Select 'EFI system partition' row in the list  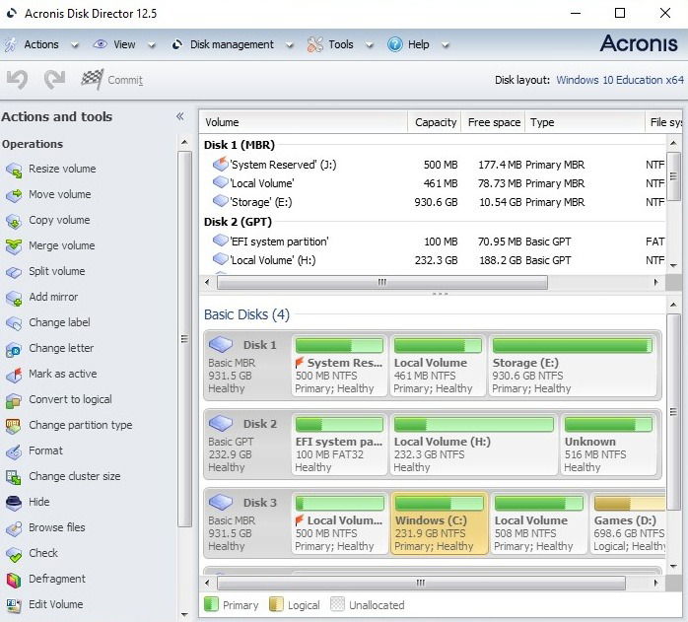435,242
